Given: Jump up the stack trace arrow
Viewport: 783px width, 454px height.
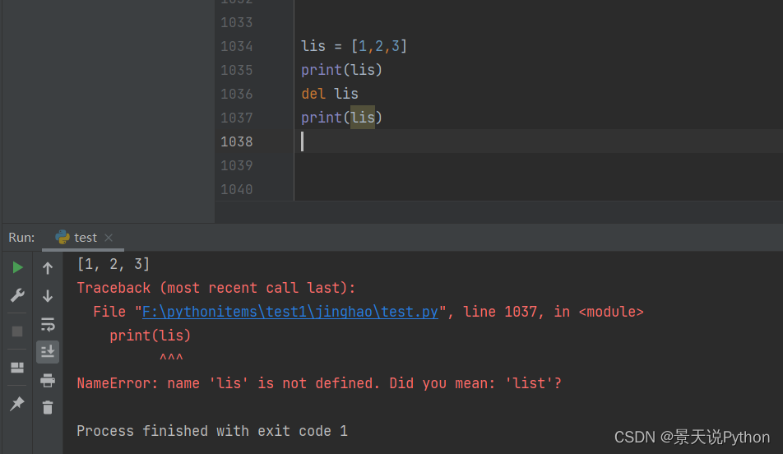Looking at the screenshot, I should point(48,268).
